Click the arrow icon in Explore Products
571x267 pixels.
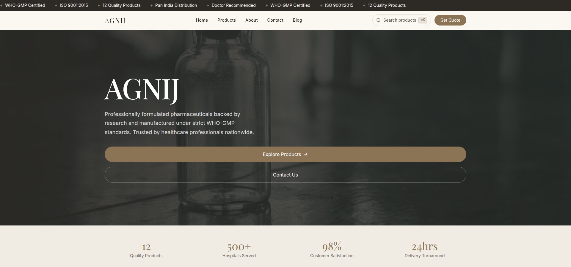pyautogui.click(x=306, y=154)
